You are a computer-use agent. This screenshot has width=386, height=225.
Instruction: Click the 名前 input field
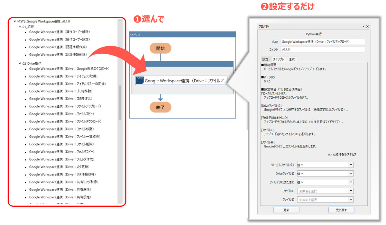click(x=323, y=42)
